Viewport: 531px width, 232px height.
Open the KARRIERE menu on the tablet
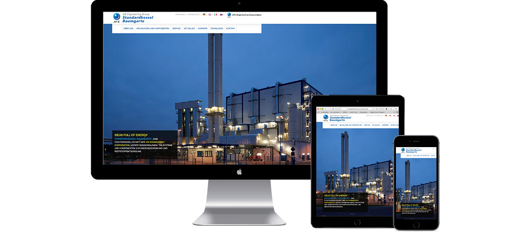385,125
